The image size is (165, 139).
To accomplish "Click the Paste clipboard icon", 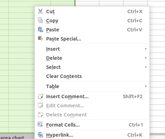I will [40, 29].
